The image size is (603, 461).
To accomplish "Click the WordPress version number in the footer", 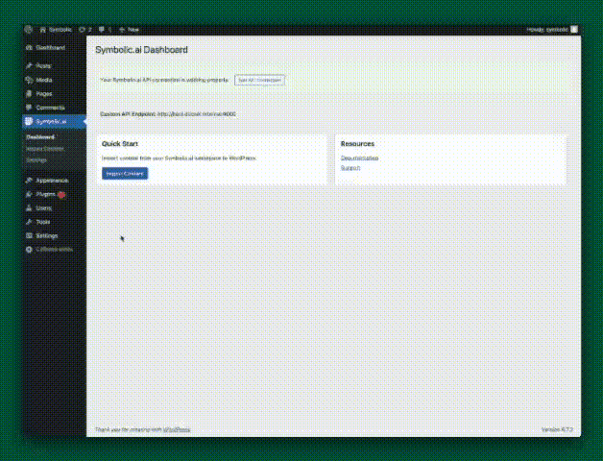I will point(557,429).
